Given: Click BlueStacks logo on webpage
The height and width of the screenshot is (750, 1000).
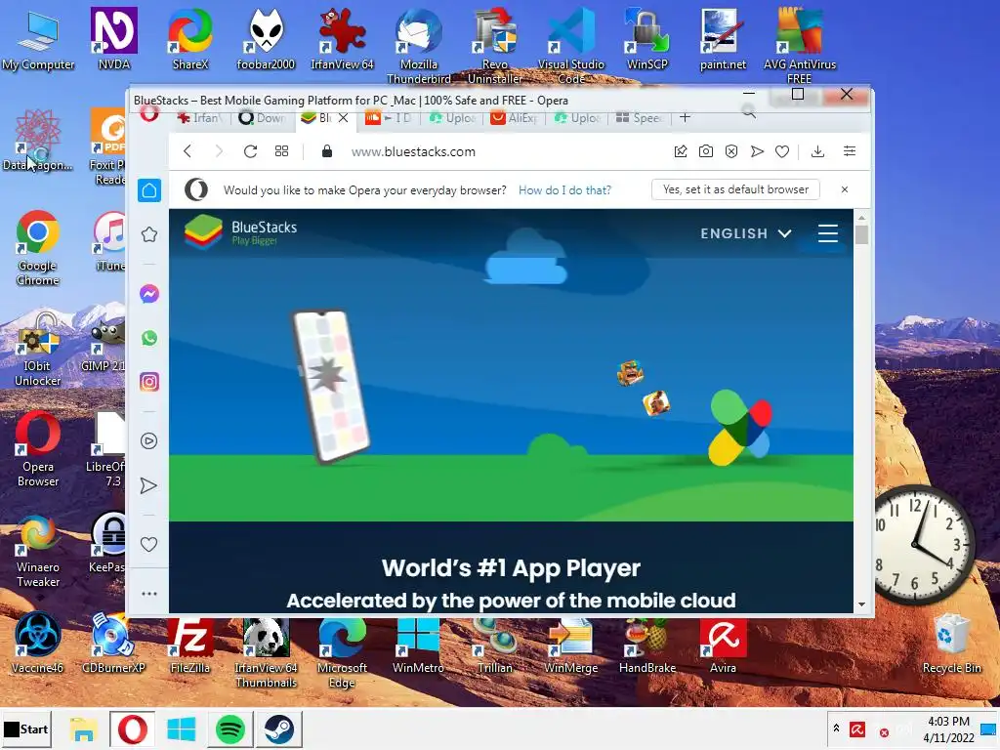Looking at the screenshot, I should tap(240, 232).
